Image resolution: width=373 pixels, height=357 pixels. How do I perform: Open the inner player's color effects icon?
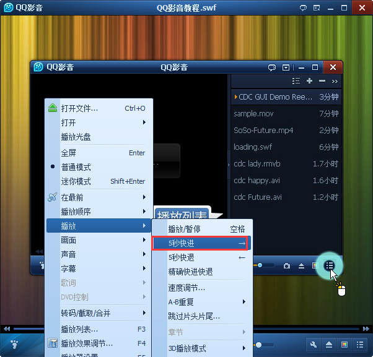(x=315, y=265)
